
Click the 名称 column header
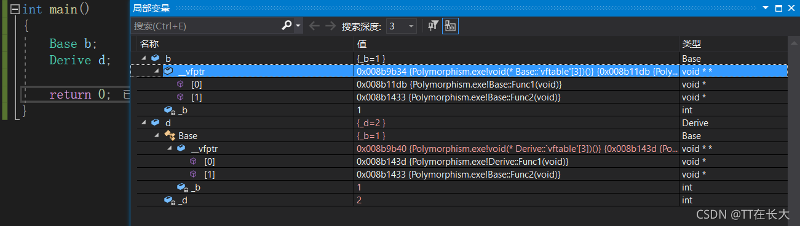click(149, 44)
